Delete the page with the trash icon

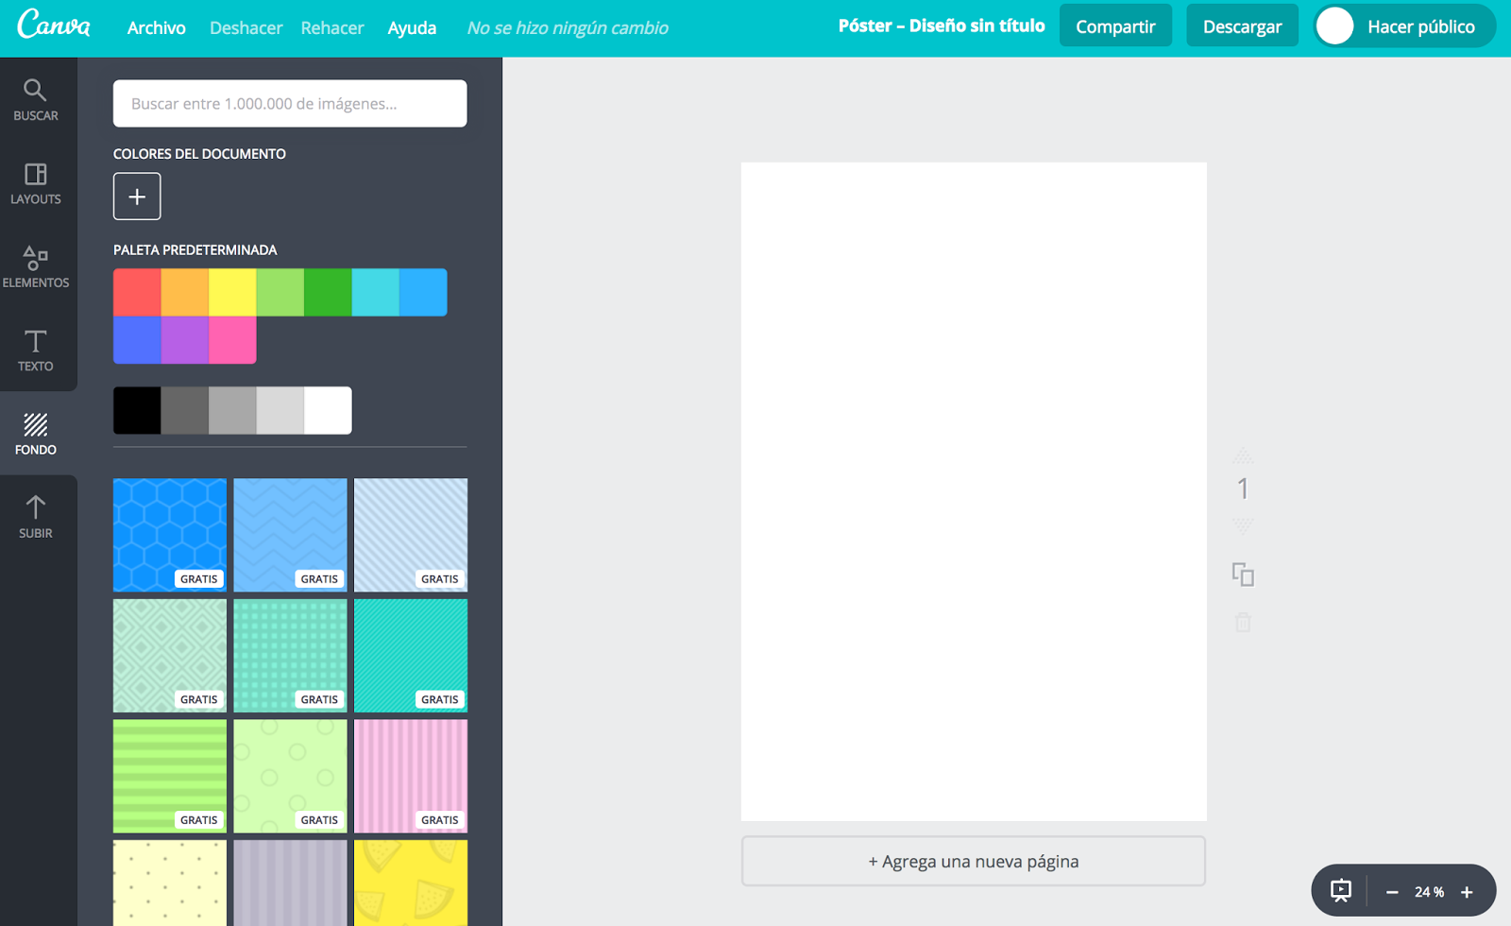coord(1243,622)
